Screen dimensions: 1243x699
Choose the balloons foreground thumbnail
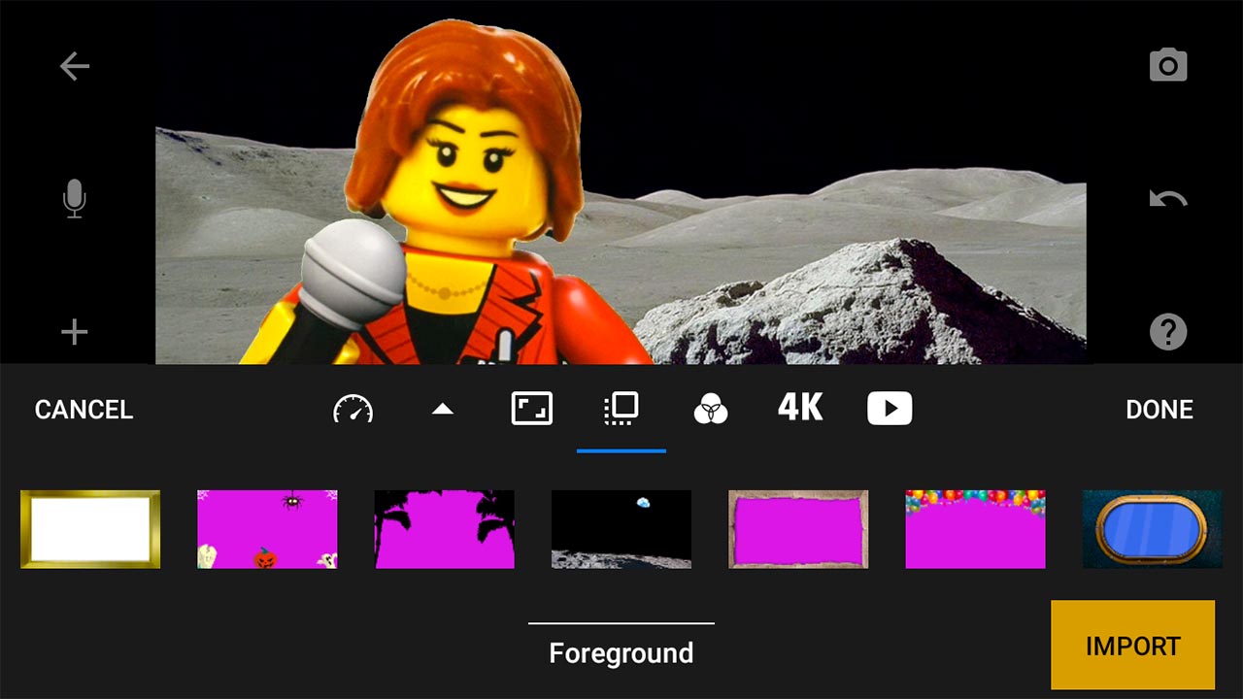pyautogui.click(x=975, y=529)
